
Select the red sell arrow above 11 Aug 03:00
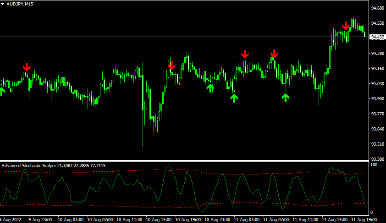pyautogui.click(x=245, y=54)
